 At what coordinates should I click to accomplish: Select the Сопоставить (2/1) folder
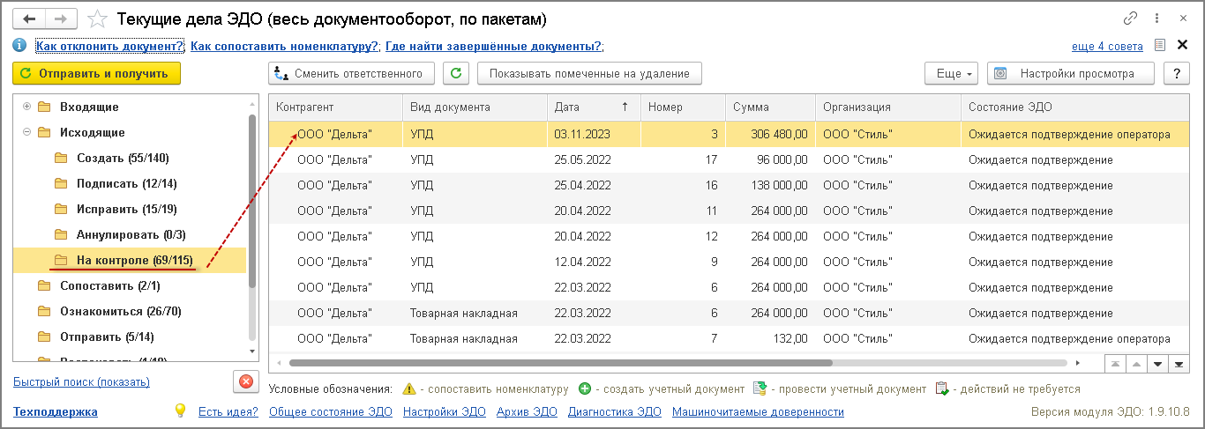109,285
